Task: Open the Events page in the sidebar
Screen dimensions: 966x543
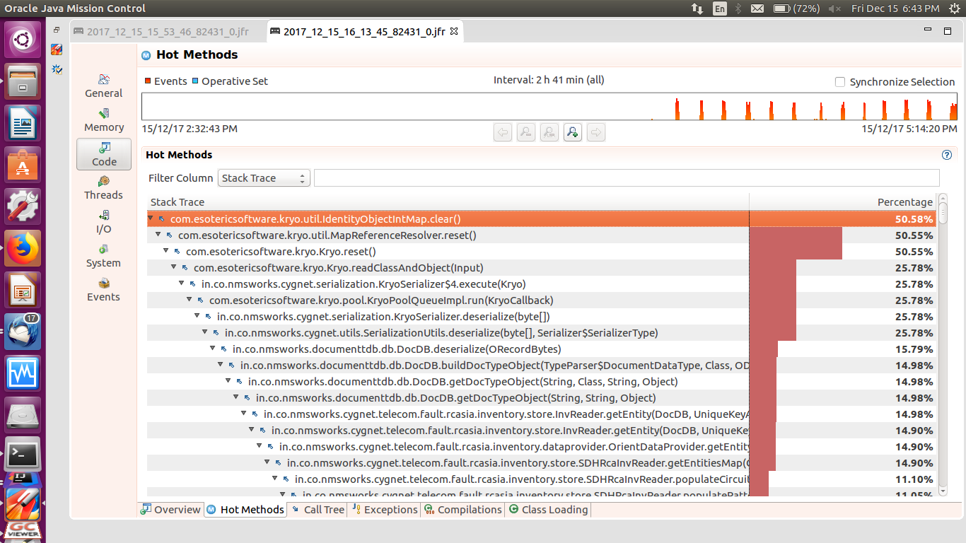Action: (x=103, y=290)
